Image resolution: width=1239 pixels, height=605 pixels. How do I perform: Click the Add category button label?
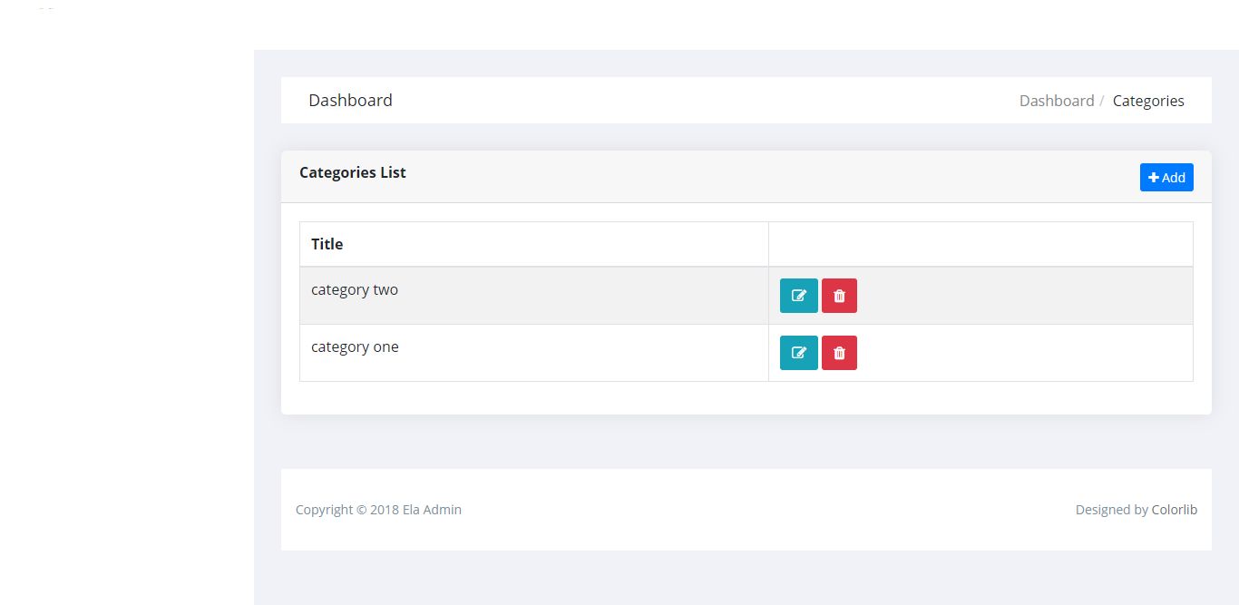1174,178
